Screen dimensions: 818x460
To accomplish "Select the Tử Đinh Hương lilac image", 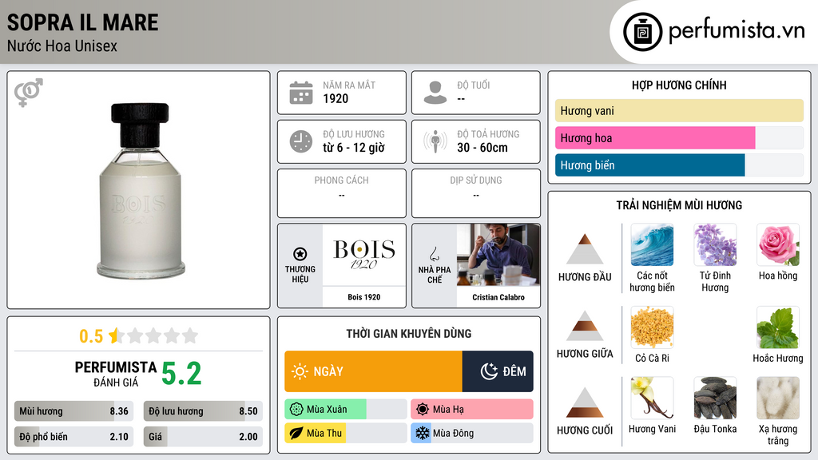I will (715, 244).
